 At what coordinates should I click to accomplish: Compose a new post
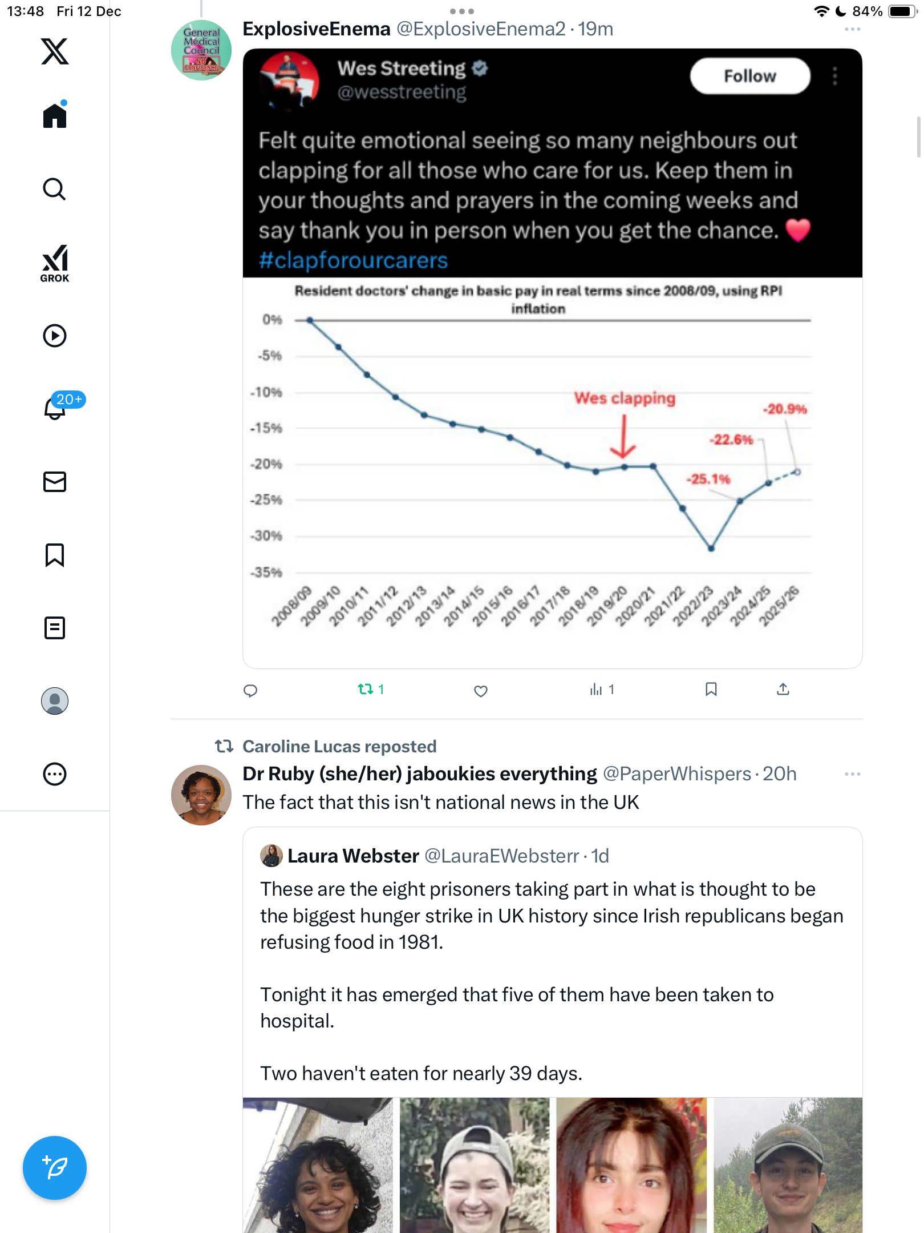55,1168
